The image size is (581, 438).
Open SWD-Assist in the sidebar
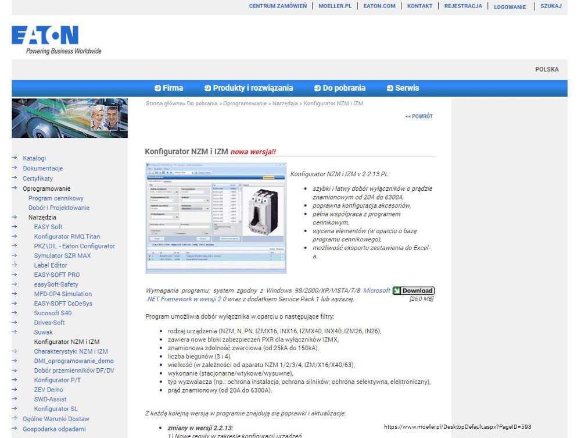pos(51,400)
